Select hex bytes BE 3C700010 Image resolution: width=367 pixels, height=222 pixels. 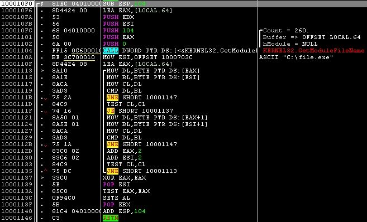(x=74, y=57)
